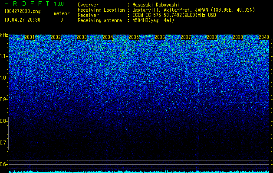The height and width of the screenshot is (173, 273).
Task: Click the meteor label
Action: pyautogui.click(x=62, y=13)
